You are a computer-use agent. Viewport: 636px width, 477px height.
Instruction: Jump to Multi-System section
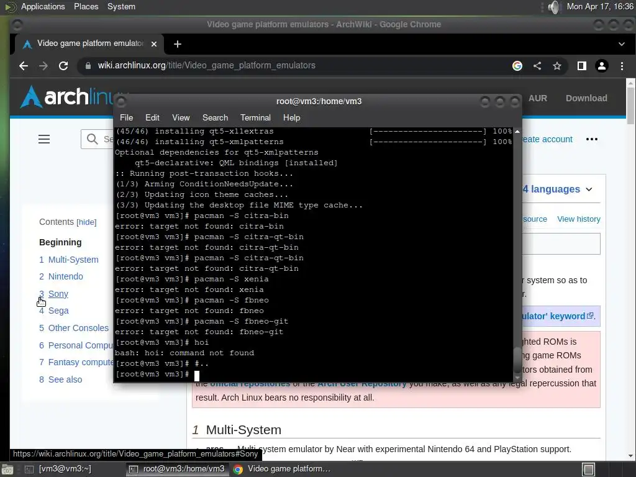click(x=69, y=260)
